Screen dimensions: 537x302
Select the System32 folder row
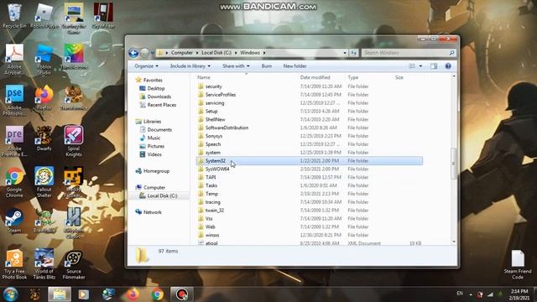pos(310,160)
